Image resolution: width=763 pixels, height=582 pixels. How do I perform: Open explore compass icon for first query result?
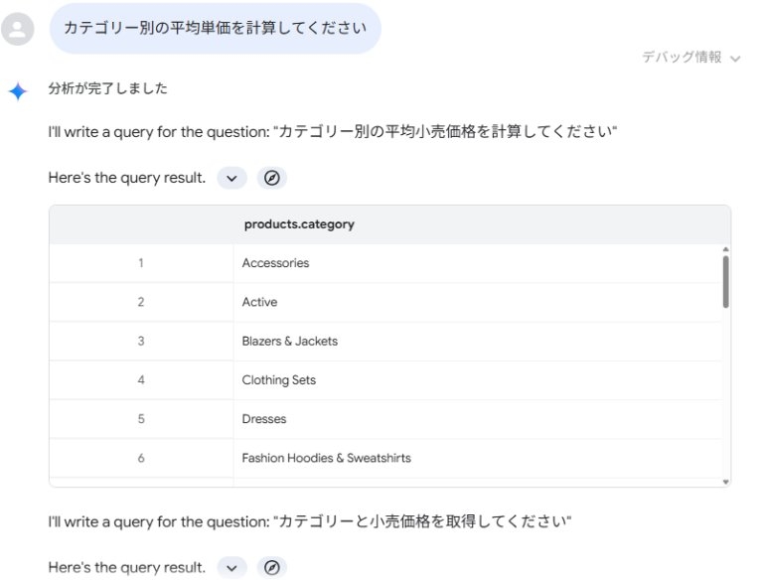[x=271, y=179]
